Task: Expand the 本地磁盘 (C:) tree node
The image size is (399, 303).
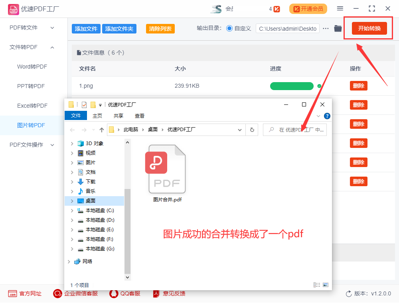Action: (x=72, y=211)
